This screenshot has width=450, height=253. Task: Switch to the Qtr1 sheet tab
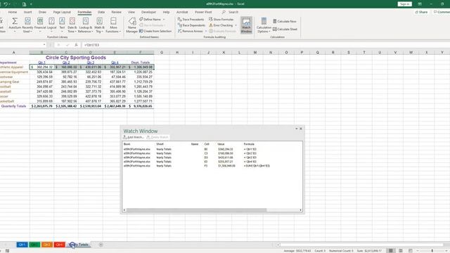22,245
